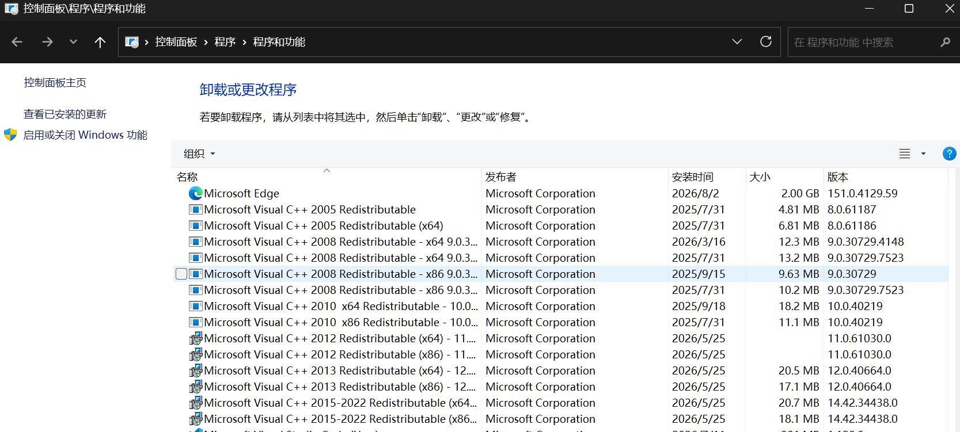Go back with the Back arrow
Viewport: 960px width, 432px height.
pos(17,42)
